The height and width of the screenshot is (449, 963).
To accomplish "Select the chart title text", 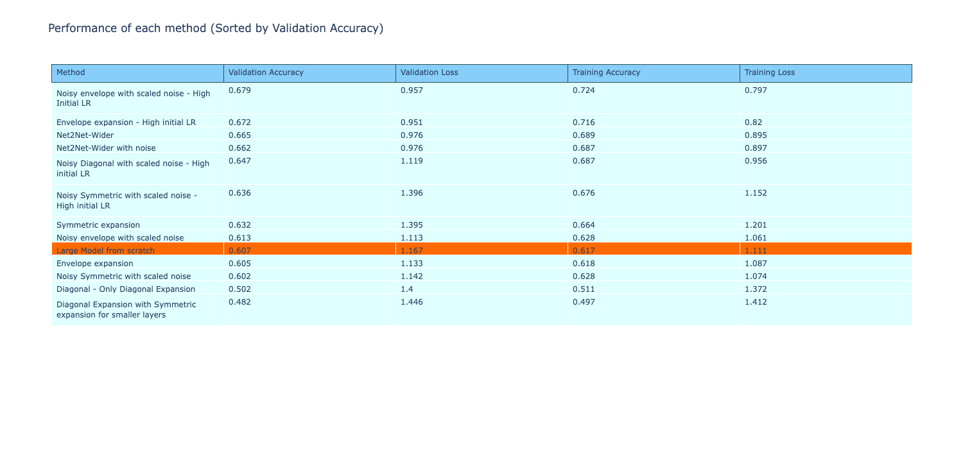I will coord(216,28).
